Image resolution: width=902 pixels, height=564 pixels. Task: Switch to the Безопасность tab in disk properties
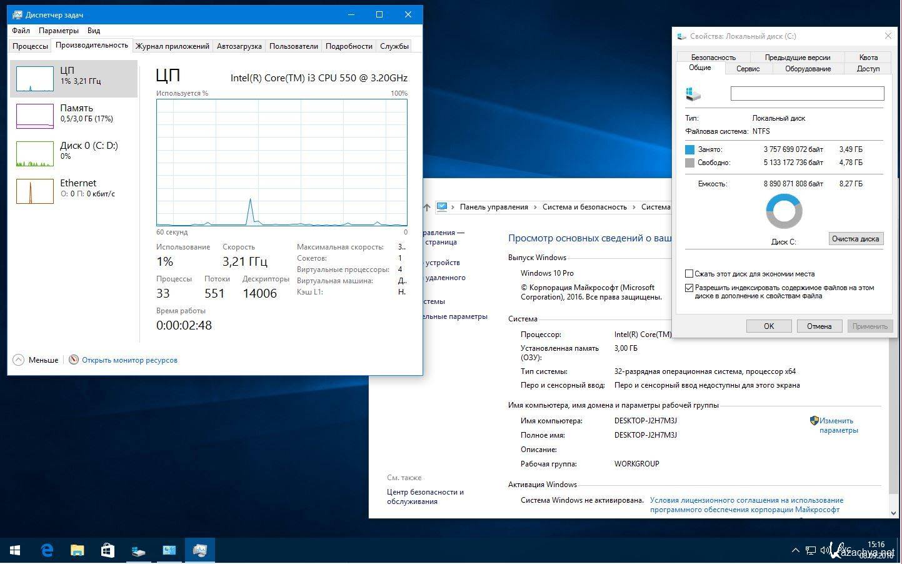tap(713, 58)
